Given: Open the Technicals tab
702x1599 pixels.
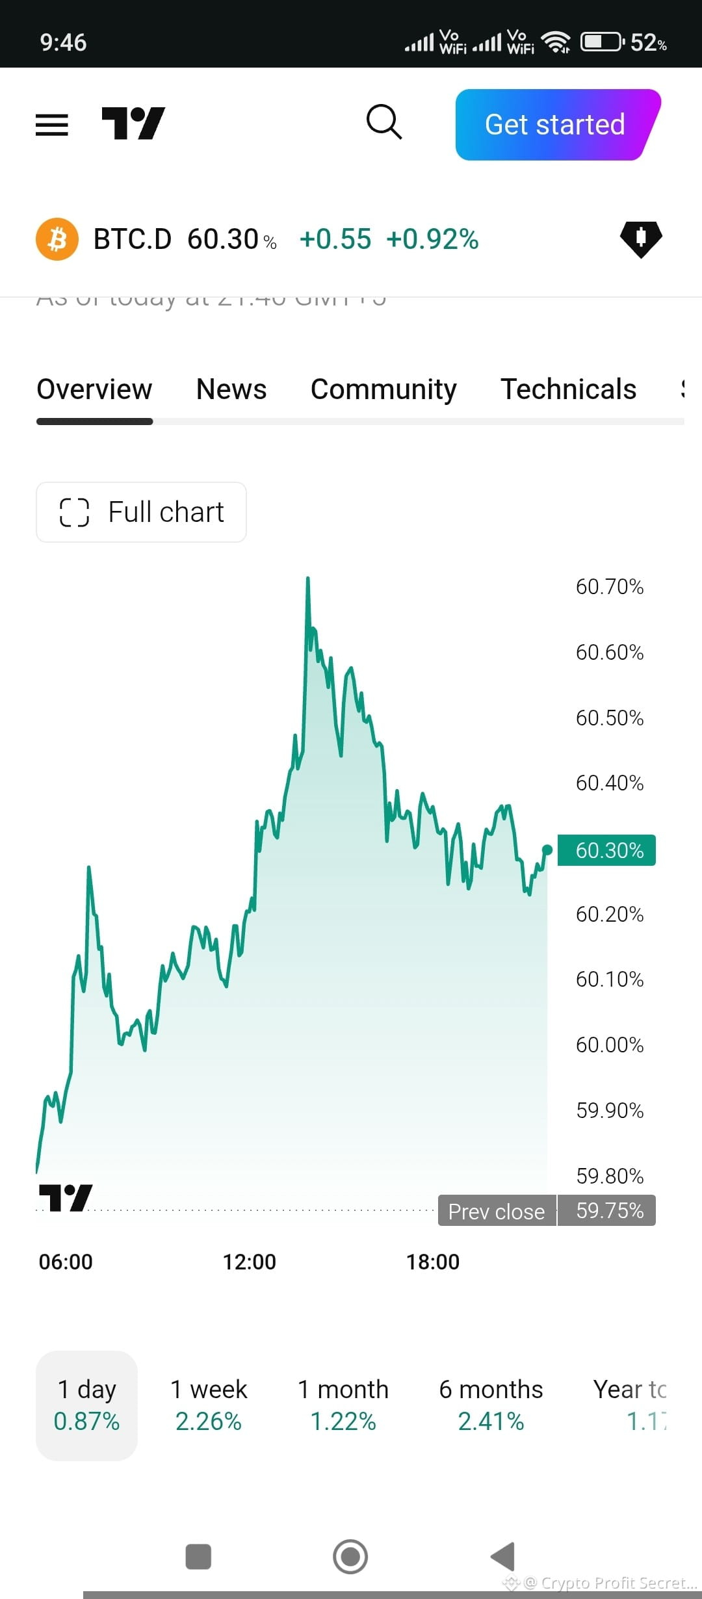Looking at the screenshot, I should 568,389.
